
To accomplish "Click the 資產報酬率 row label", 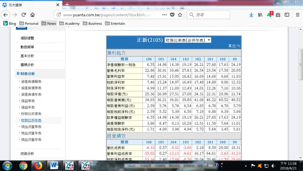I will 116,123.
